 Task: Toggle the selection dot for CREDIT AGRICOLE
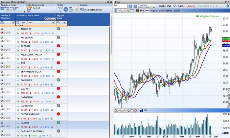(2, 114)
